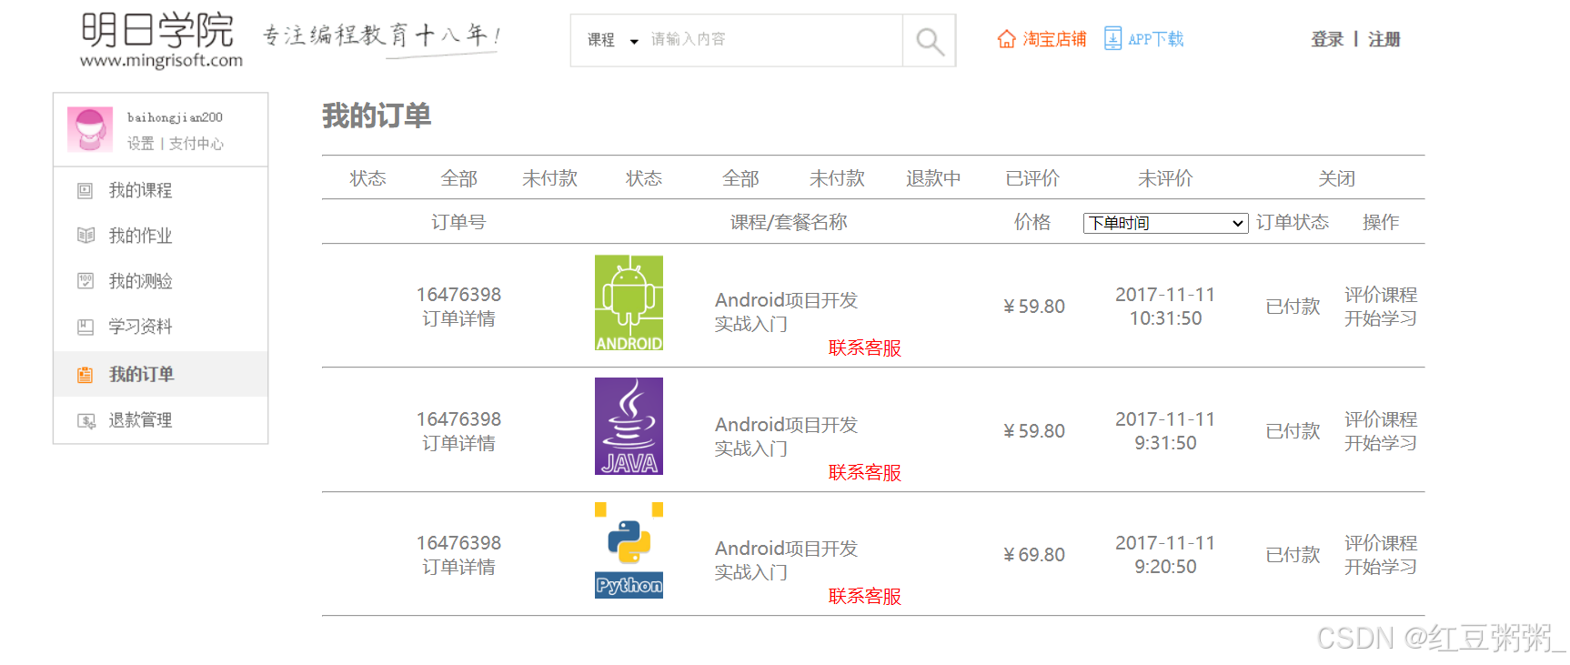The height and width of the screenshot is (665, 1570).
Task: Open 订单详情 for the 10:31:50 order
Action: [x=458, y=318]
